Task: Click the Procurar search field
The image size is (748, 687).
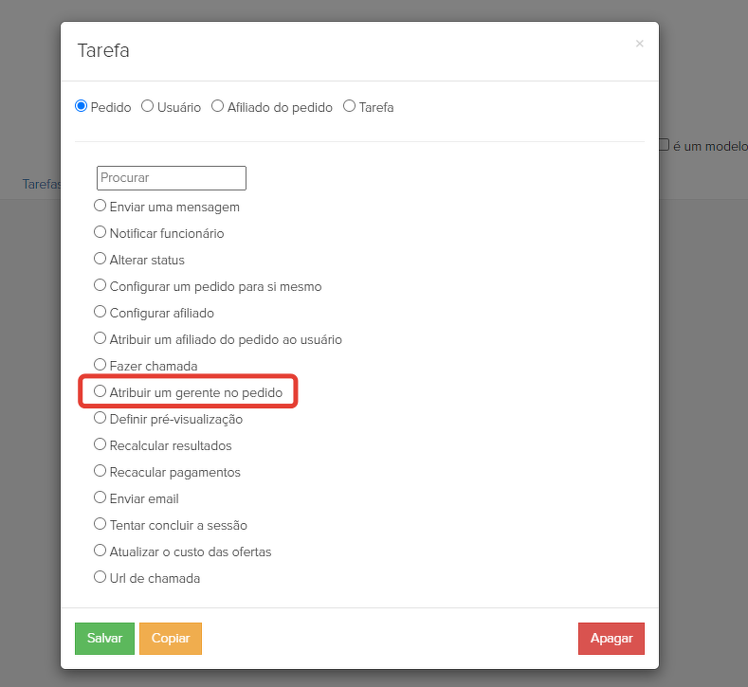Action: point(172,178)
